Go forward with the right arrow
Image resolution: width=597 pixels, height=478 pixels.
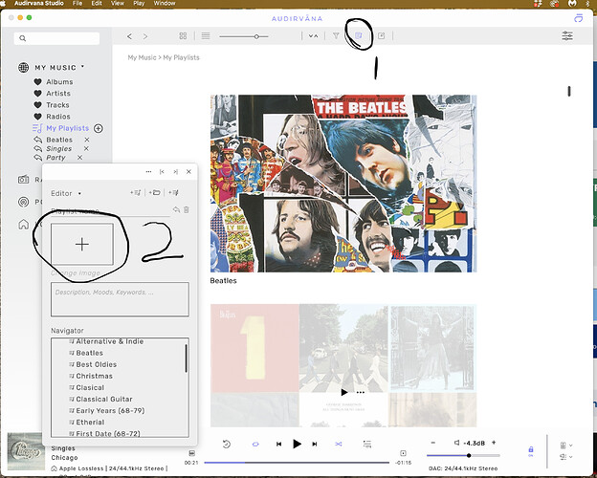(145, 36)
